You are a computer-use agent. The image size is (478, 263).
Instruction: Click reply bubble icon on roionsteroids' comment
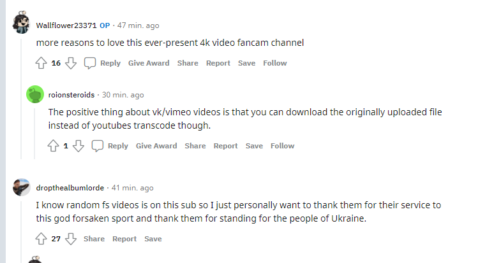[x=98, y=146]
